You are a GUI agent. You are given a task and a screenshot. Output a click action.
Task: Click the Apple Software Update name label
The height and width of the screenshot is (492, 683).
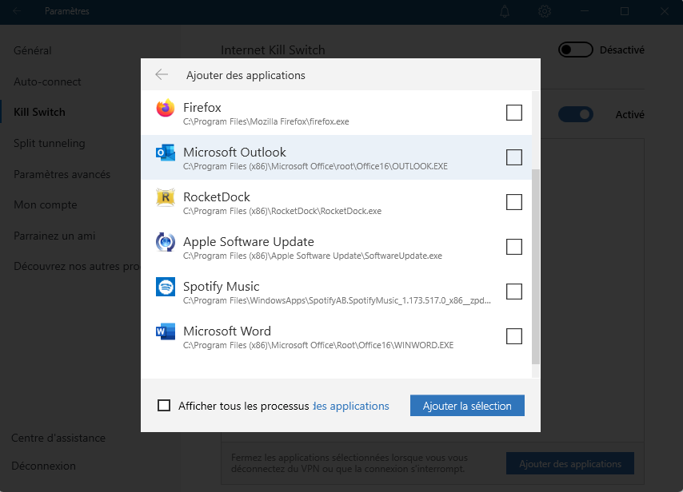tap(249, 242)
